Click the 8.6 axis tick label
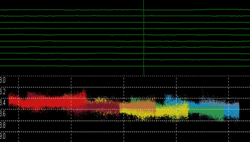 tap(2, 114)
